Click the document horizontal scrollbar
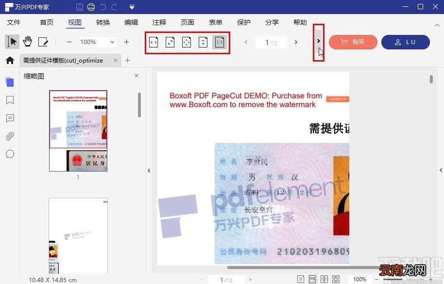The height and width of the screenshot is (284, 444). (x=303, y=268)
